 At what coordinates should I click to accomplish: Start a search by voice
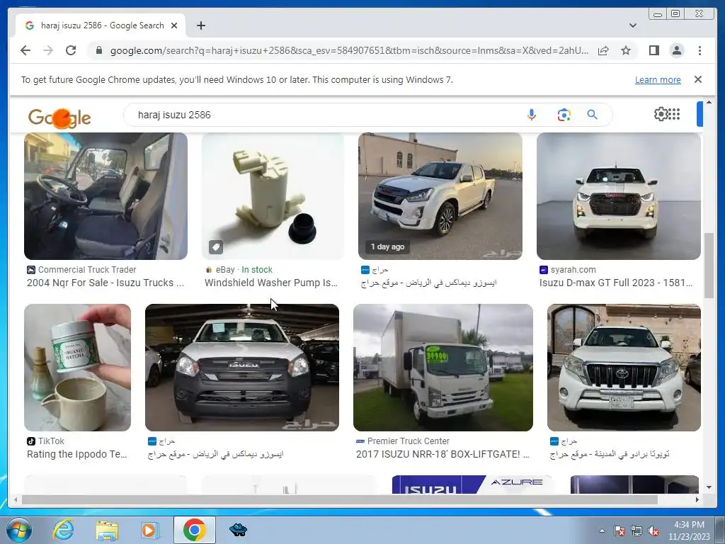531,115
